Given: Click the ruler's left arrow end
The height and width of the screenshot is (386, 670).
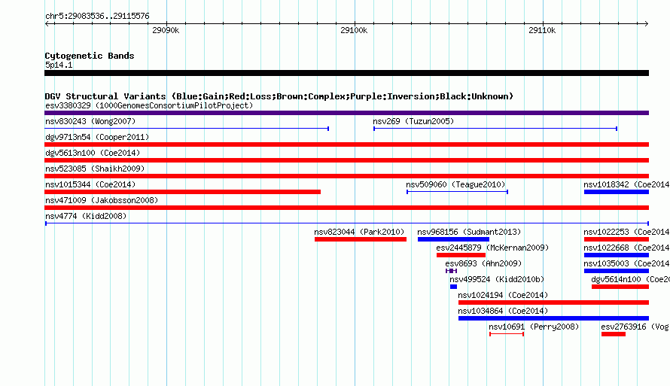Looking at the screenshot, I should tap(47, 23).
